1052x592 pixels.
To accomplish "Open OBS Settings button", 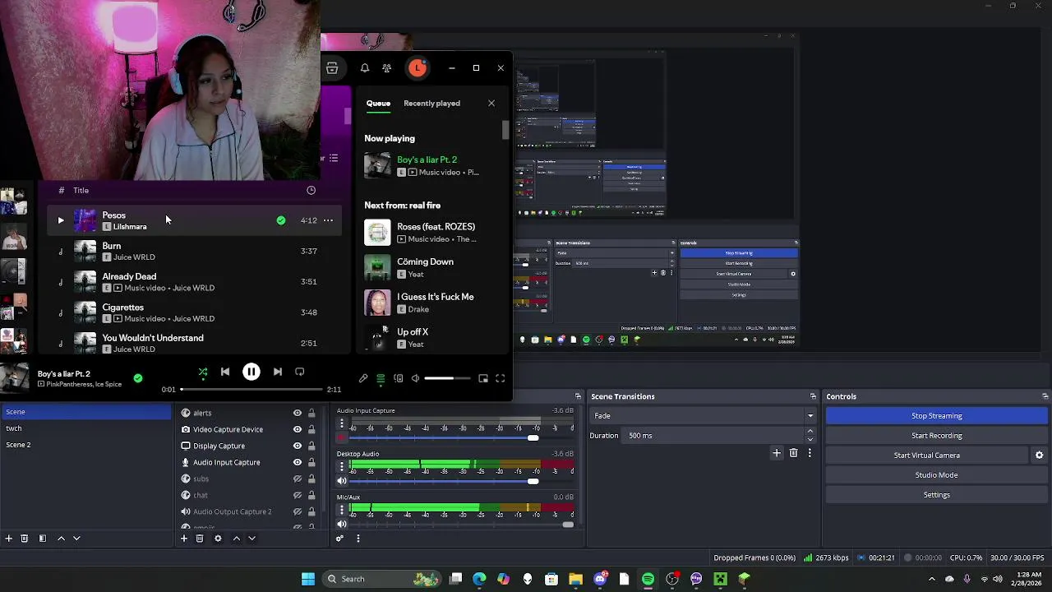I will [x=937, y=495].
